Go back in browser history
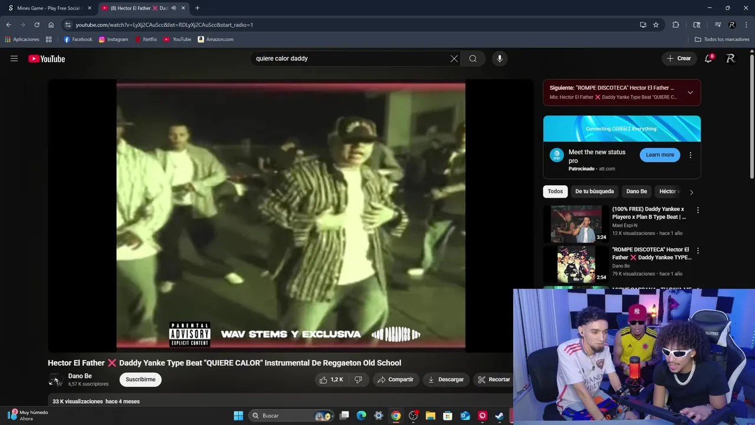 pos(8,25)
